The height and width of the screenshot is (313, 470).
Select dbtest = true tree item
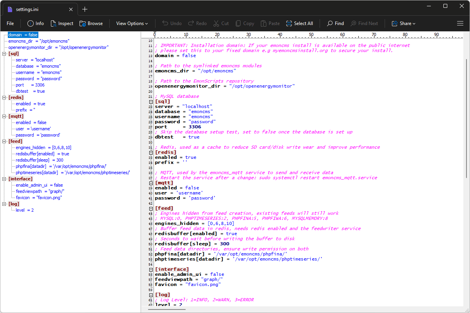[x=31, y=91]
